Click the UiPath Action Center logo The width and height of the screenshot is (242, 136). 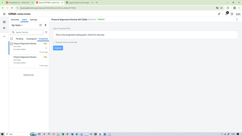pyautogui.click(x=20, y=14)
